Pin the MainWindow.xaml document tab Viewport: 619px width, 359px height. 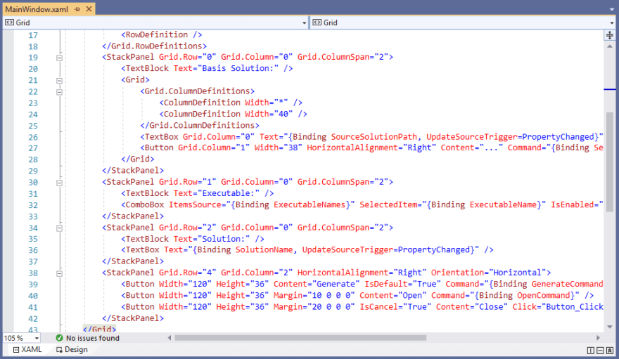(77, 9)
